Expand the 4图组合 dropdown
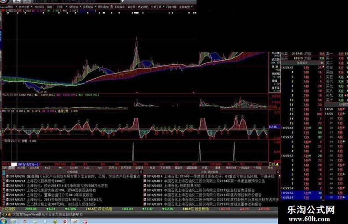The width and height of the screenshot is (348, 224). point(75,7)
